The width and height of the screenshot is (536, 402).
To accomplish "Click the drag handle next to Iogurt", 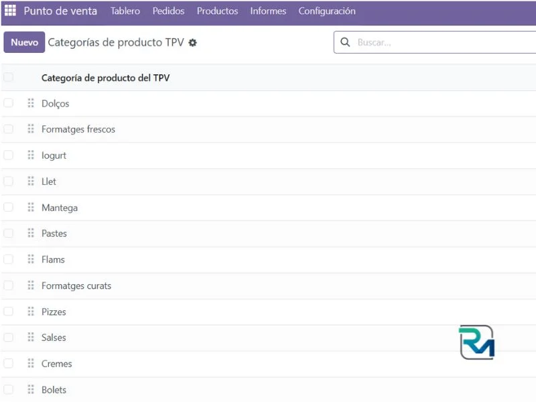I will coord(31,155).
